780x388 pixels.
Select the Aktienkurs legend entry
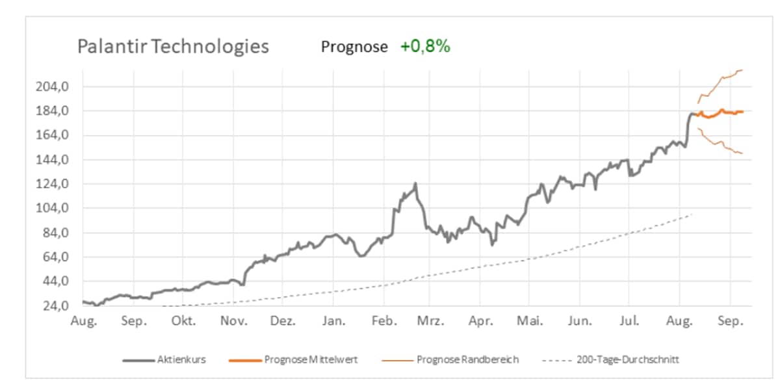(181, 359)
